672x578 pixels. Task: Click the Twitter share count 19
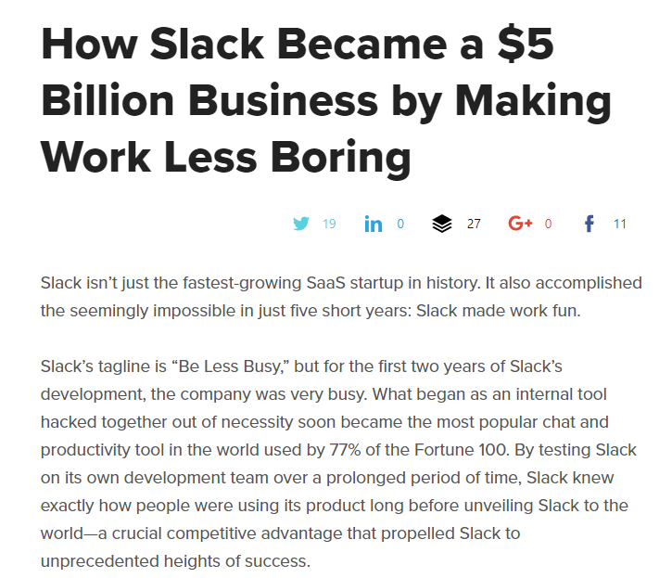329,224
